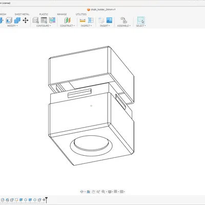Open the MANAGE tab
The height and width of the screenshot is (205, 205).
tap(62, 14)
